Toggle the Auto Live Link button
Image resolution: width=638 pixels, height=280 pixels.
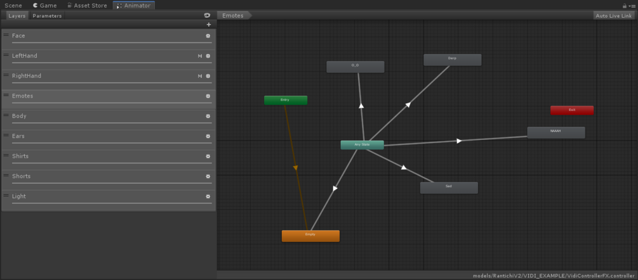[614, 16]
